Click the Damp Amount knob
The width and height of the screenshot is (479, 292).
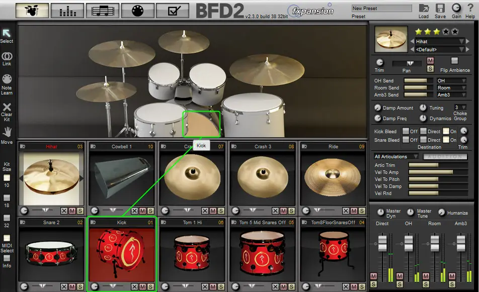coord(378,108)
